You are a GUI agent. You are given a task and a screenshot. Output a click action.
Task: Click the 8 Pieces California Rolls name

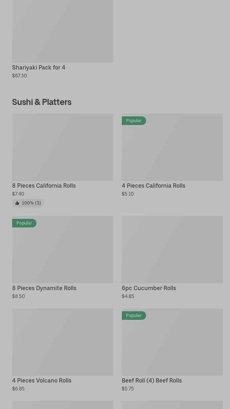pyautogui.click(x=44, y=186)
